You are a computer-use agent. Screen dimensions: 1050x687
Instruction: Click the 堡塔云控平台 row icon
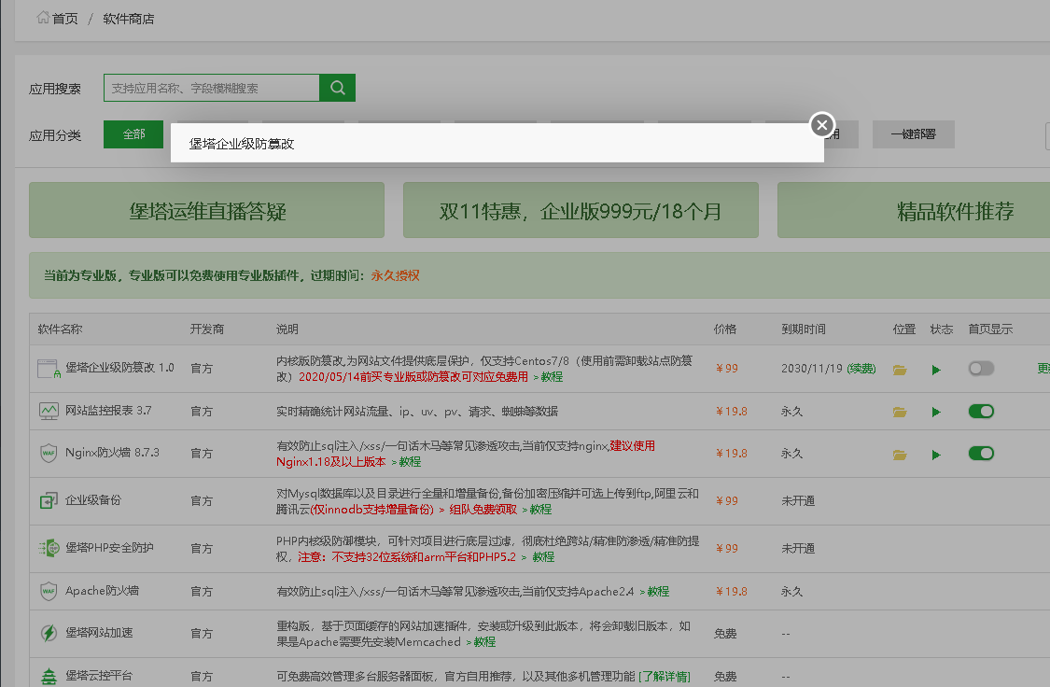(x=49, y=677)
